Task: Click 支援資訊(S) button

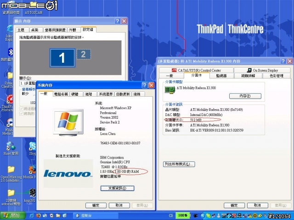Action: pyautogui.click(x=118, y=188)
